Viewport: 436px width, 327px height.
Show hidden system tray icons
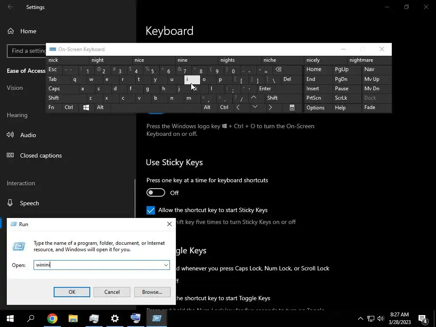(360, 318)
